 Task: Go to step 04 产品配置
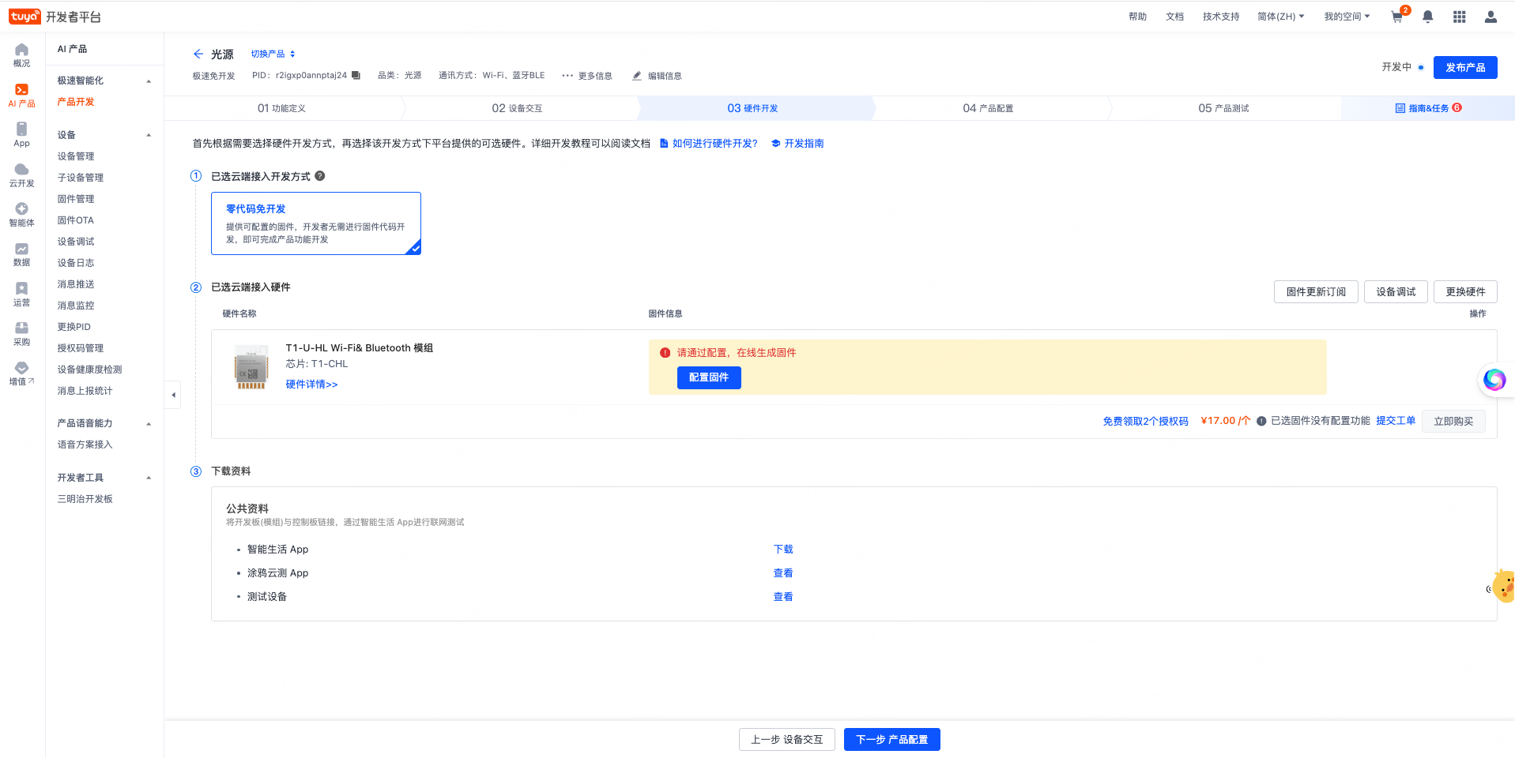point(988,108)
